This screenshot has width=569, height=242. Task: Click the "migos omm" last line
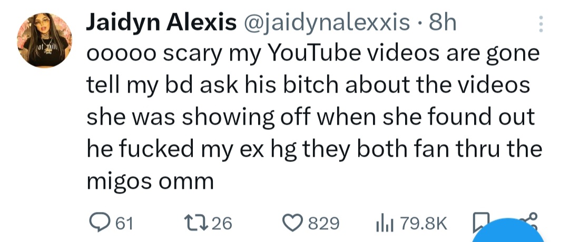pyautogui.click(x=150, y=181)
